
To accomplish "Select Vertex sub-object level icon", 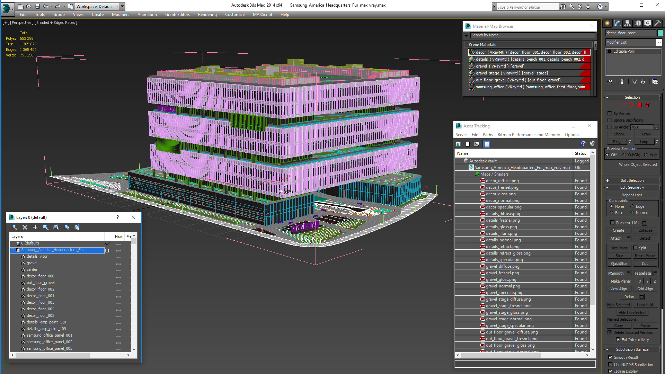I will pos(614,105).
